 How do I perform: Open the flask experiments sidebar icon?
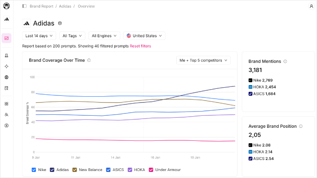(x=7, y=55)
